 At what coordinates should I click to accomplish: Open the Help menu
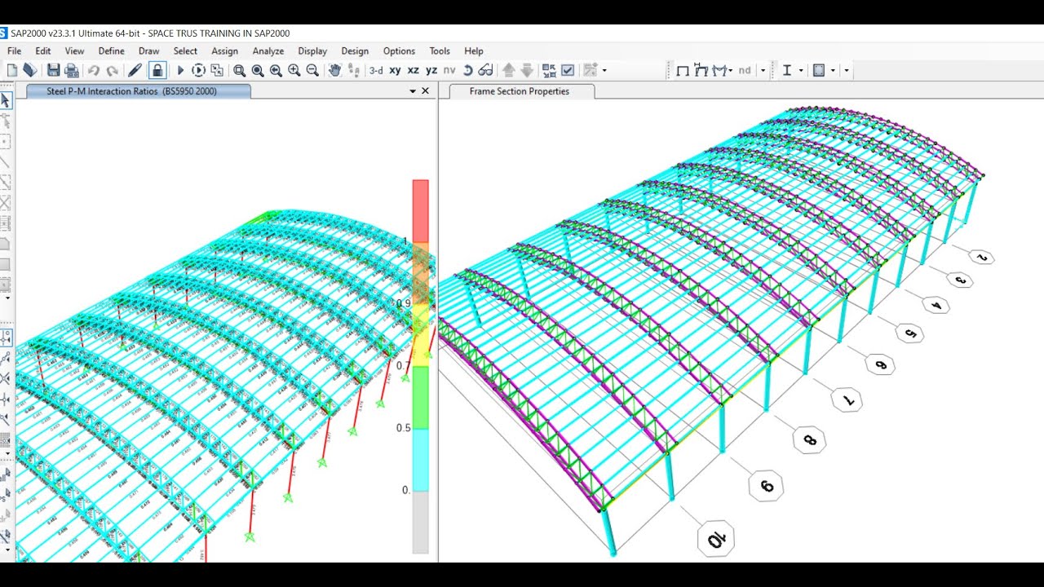coord(474,51)
